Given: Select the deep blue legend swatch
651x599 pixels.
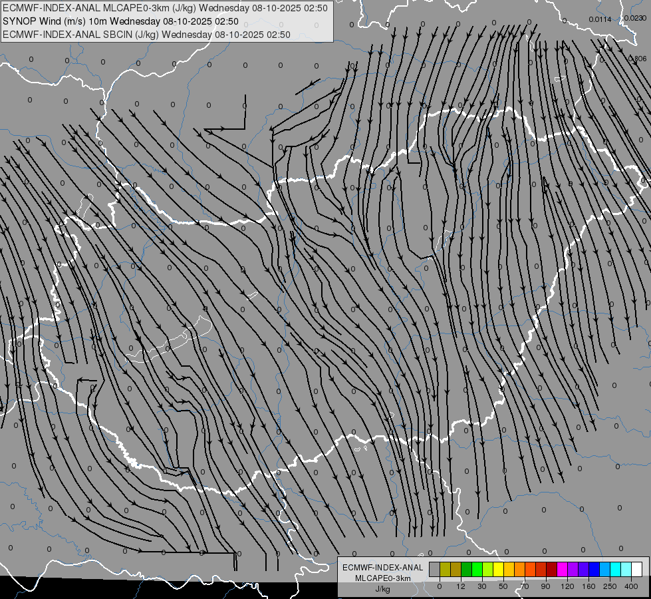Looking at the screenshot, I should coord(594,569).
